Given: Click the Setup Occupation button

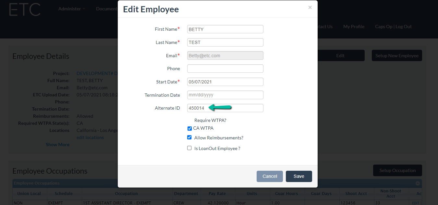Looking at the screenshot, I should tap(397, 170).
